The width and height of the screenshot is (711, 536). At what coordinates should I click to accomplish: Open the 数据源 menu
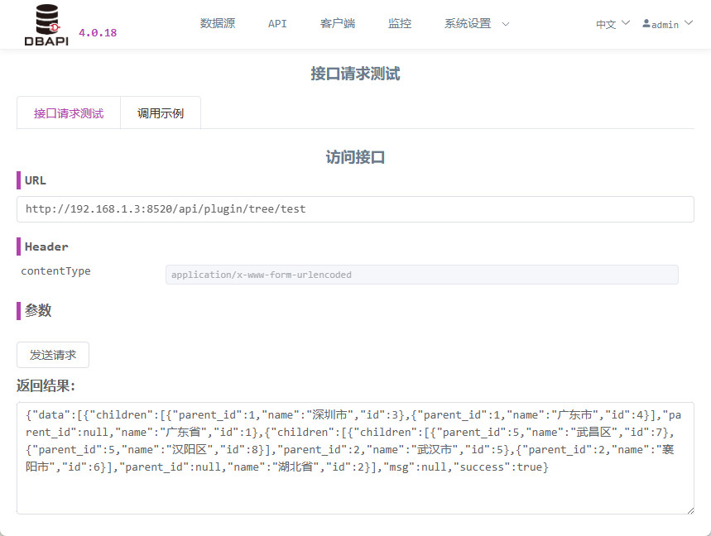click(218, 23)
